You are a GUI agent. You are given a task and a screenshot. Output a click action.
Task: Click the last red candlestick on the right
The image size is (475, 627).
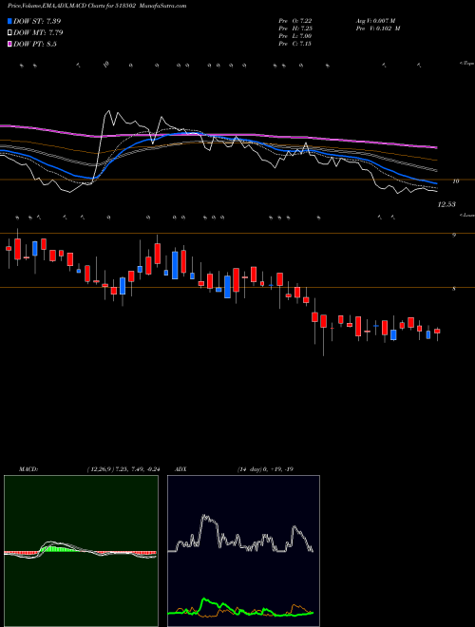pos(437,332)
